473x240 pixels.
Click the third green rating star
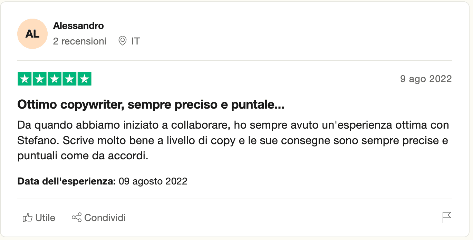click(x=54, y=79)
